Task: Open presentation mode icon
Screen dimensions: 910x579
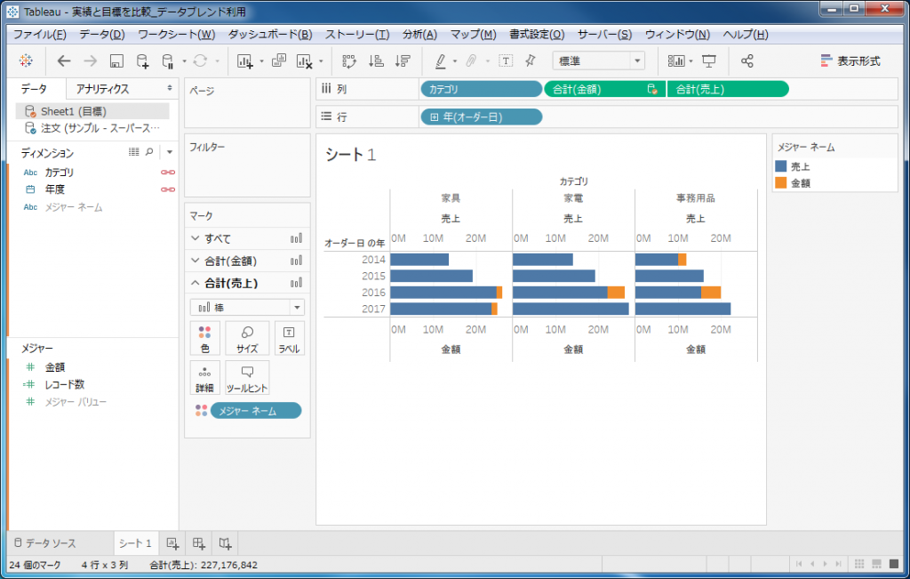Action: (x=709, y=61)
